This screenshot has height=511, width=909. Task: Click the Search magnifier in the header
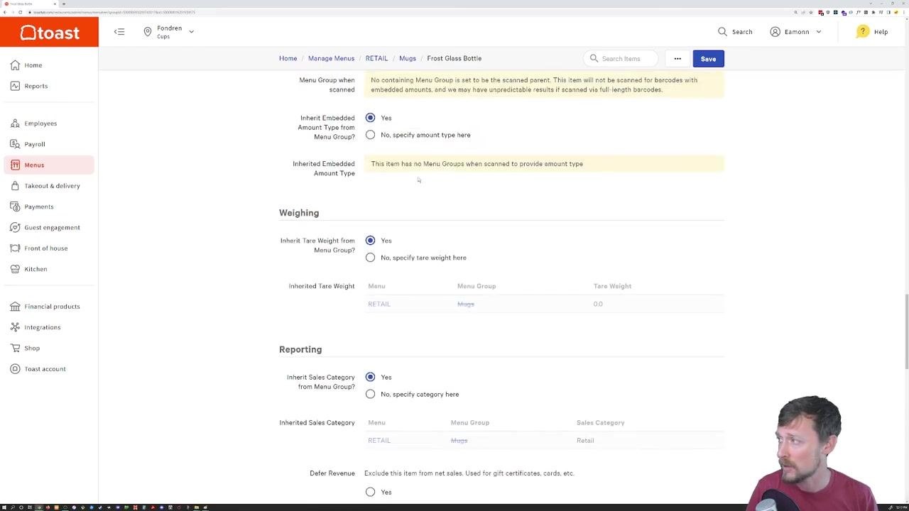coord(722,32)
